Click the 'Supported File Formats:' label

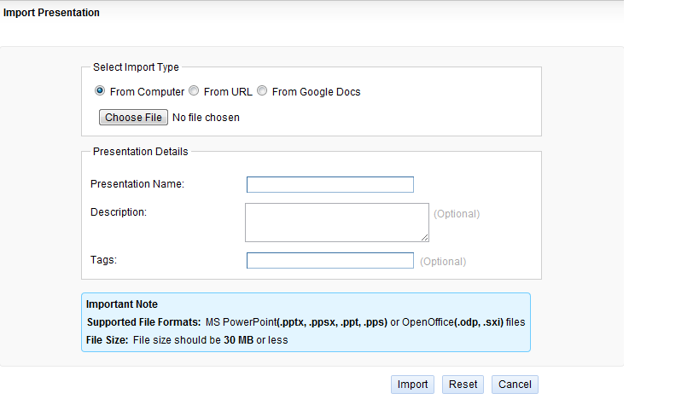point(144,322)
